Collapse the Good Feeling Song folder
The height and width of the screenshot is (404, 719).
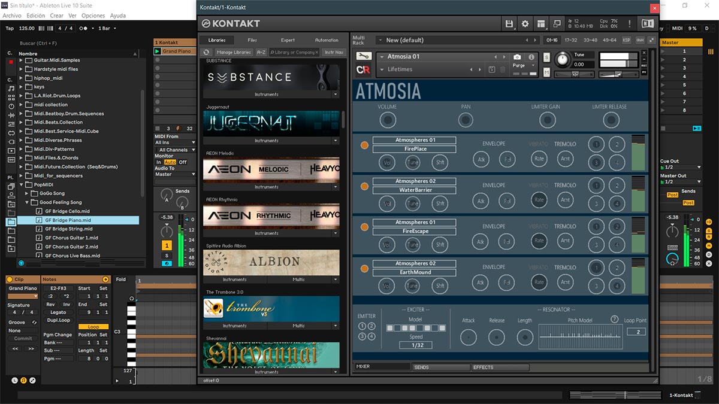tap(28, 202)
